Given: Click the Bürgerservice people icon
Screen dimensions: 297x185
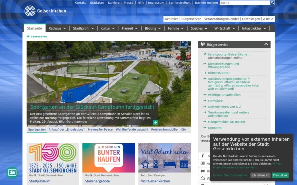Looking at the screenshot, I should point(203,45).
